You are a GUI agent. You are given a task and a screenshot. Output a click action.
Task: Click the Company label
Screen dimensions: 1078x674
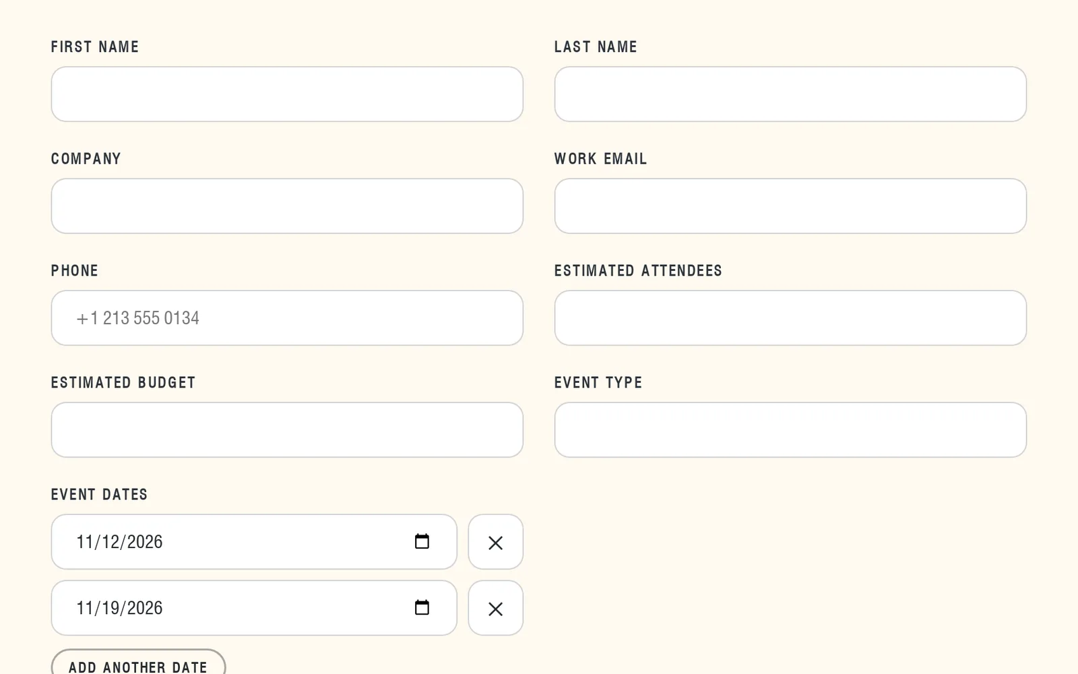tap(86, 159)
